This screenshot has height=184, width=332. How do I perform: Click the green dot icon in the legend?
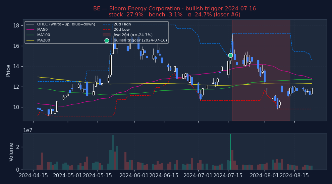107,40
